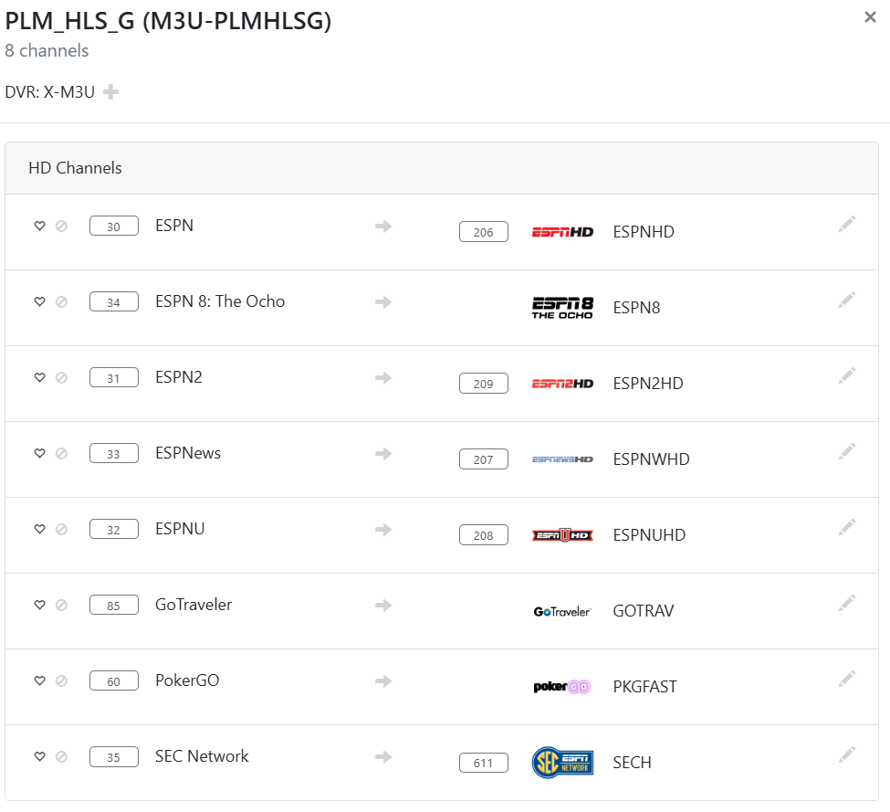The height and width of the screenshot is (812, 890).
Task: Edit the GoTraveler channel mapping with pencil
Action: tap(847, 603)
